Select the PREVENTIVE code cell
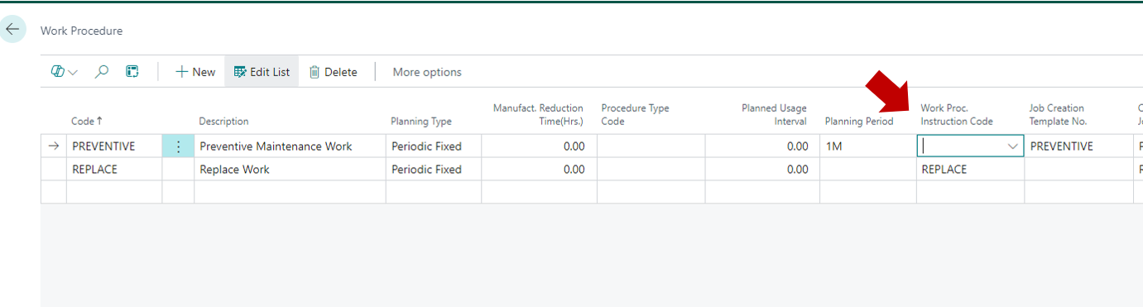The width and height of the screenshot is (1143, 307). (x=114, y=146)
